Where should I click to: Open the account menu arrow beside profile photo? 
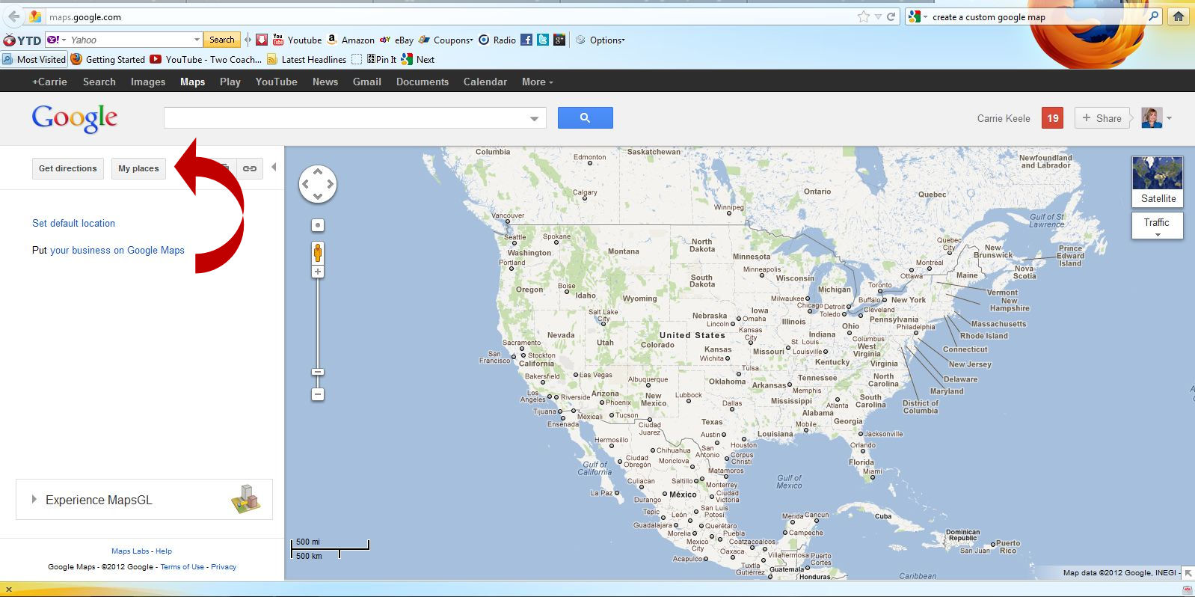(1169, 118)
